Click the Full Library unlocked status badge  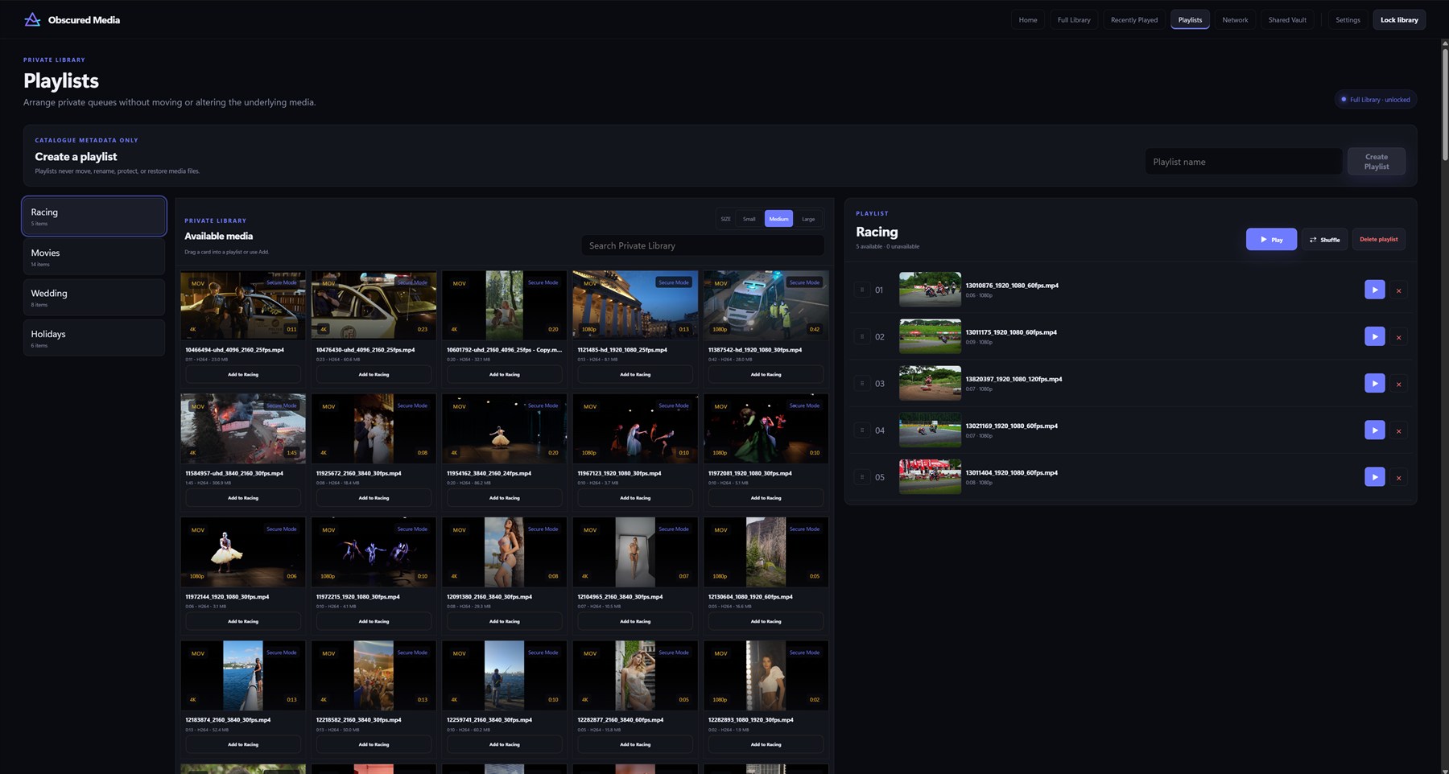1376,100
